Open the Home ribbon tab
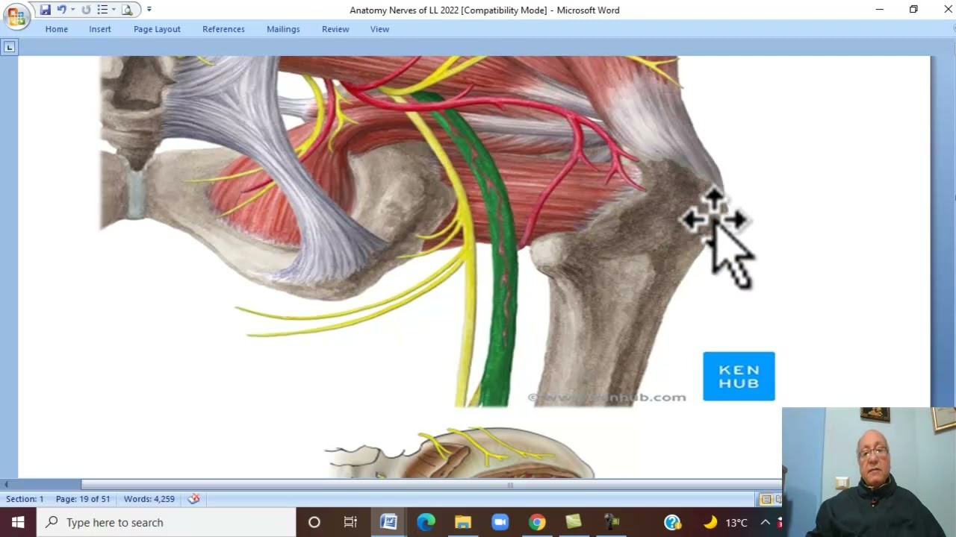This screenshot has height=537, width=956. pyautogui.click(x=56, y=29)
